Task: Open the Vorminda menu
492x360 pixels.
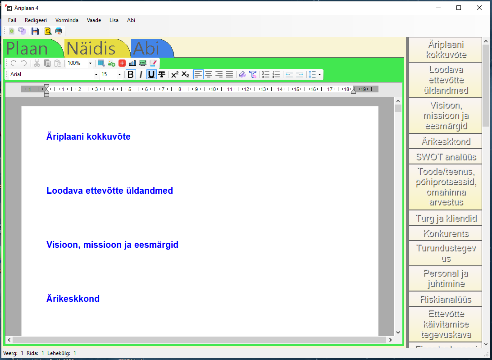Action: pos(67,20)
